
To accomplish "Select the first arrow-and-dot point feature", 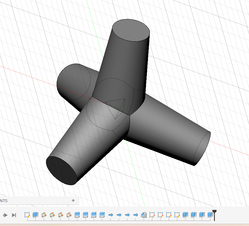I will pyautogui.click(x=110, y=215).
